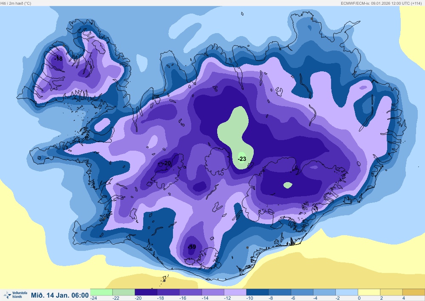Click the title 'Hiti í 2m hæð (°C)'

(16, 3)
